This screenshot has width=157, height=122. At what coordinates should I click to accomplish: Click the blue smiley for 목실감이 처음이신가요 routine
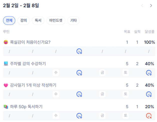tap(79, 51)
